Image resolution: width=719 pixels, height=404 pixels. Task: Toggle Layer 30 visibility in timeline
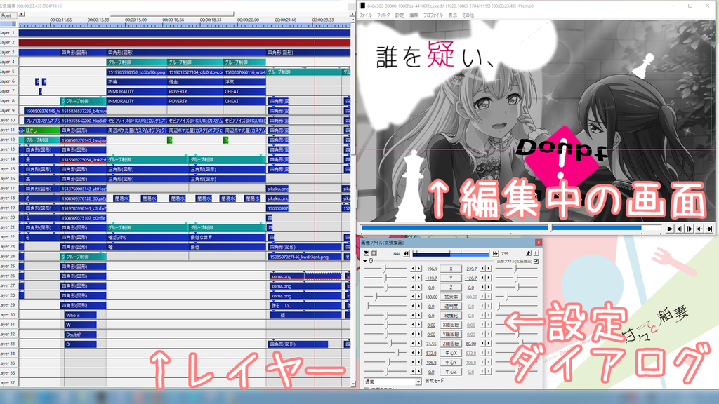pos(8,315)
